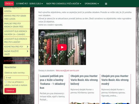This screenshot has width=139, height=104.
Task: Tick the newsletter e-mail subscription checkbox
Action: pyautogui.click(x=6, y=82)
